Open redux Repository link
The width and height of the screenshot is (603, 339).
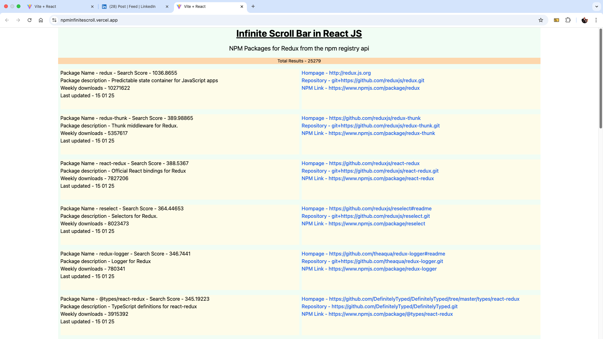pyautogui.click(x=363, y=80)
